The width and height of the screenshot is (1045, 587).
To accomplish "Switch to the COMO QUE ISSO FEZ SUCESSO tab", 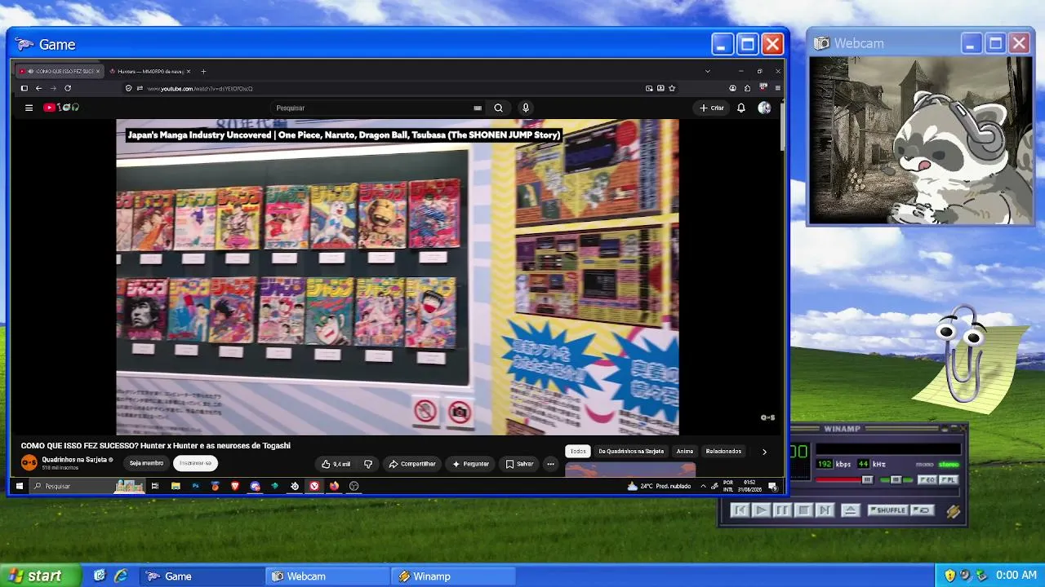I will point(60,71).
